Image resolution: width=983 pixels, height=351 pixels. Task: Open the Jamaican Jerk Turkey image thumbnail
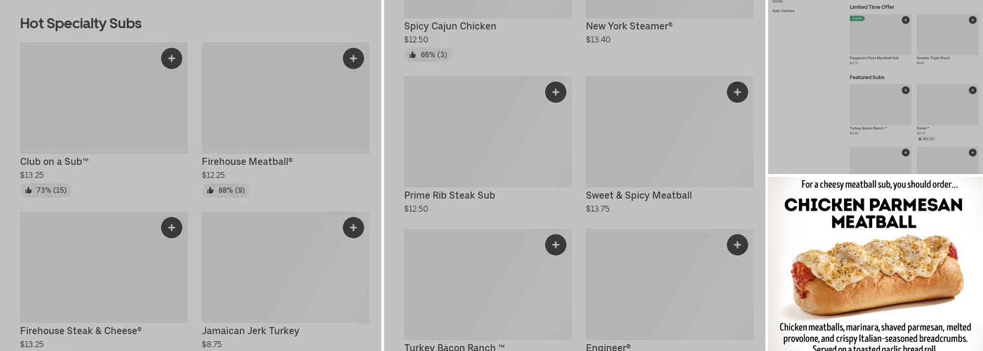(x=285, y=267)
